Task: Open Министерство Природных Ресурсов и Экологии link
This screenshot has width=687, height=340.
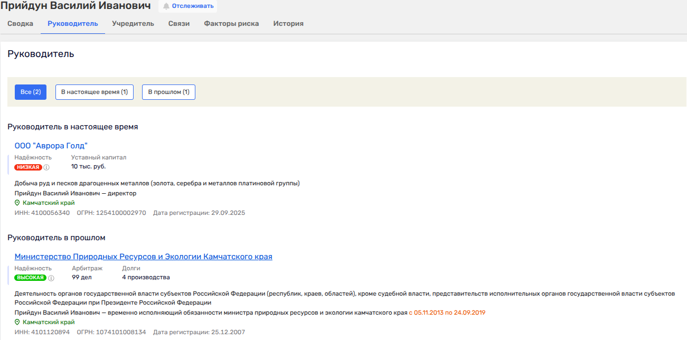Action: 143,257
